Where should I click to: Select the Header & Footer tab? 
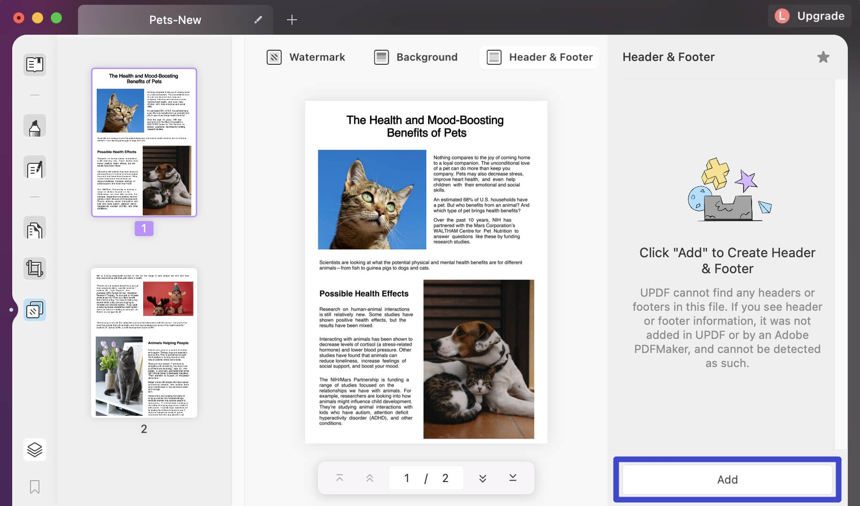pyautogui.click(x=538, y=57)
